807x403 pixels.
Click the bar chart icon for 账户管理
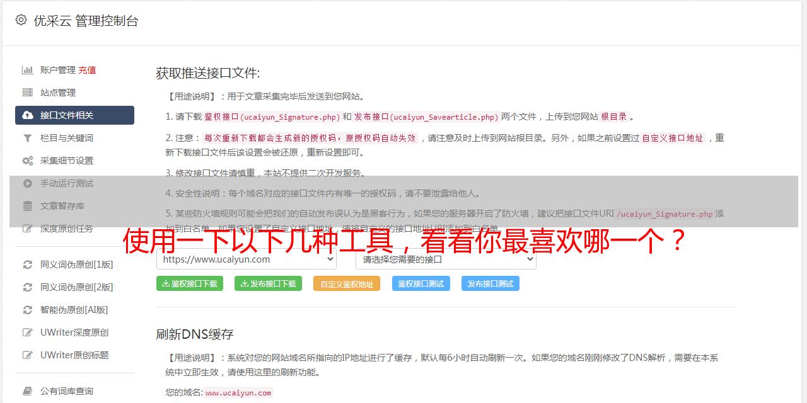point(28,70)
